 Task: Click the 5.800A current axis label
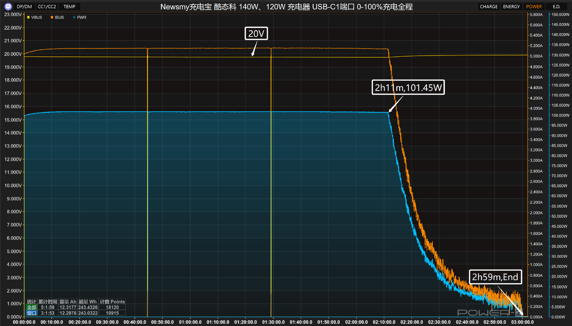click(x=536, y=14)
